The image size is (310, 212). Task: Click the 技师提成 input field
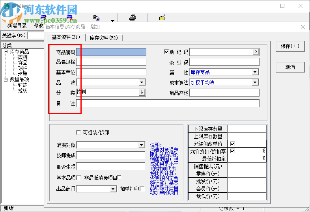coord(111,155)
